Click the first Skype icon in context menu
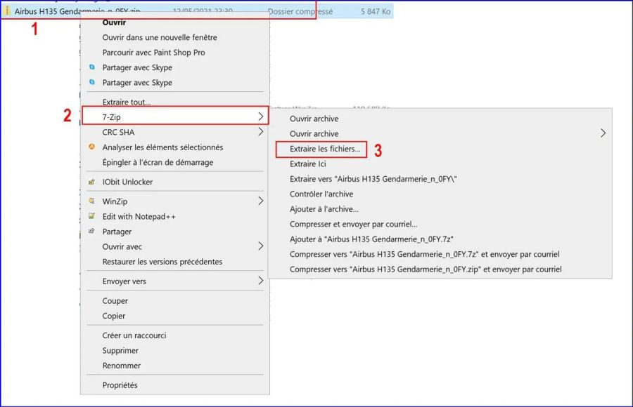The image size is (633, 407). click(x=92, y=67)
